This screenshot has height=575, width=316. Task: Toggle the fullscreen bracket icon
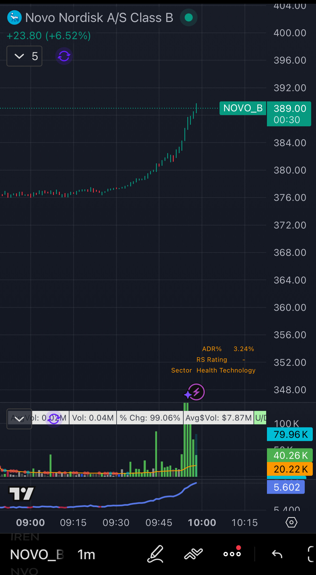coord(310,554)
